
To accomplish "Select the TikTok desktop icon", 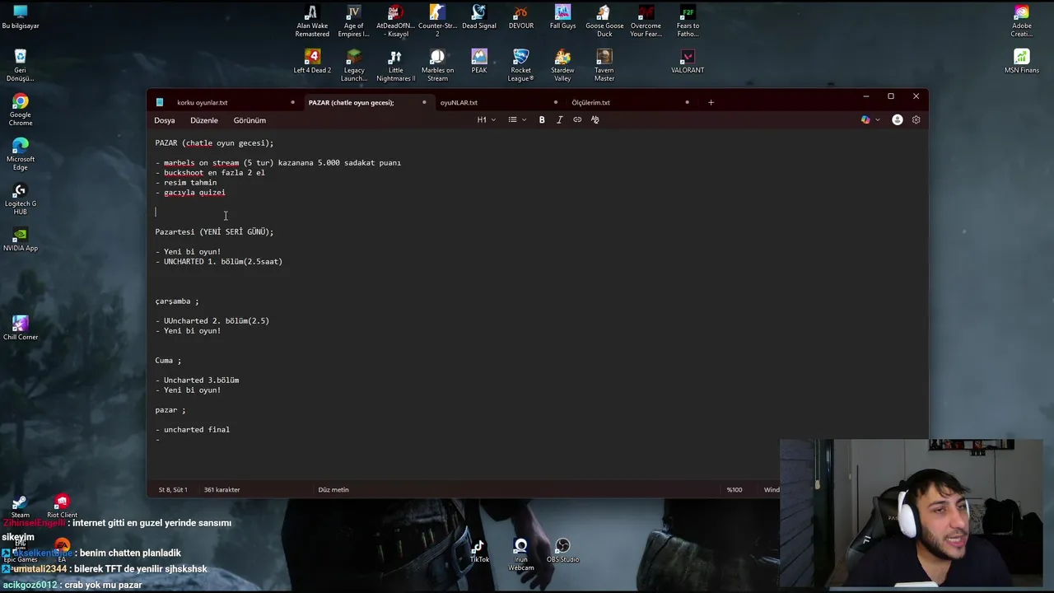I will [479, 551].
